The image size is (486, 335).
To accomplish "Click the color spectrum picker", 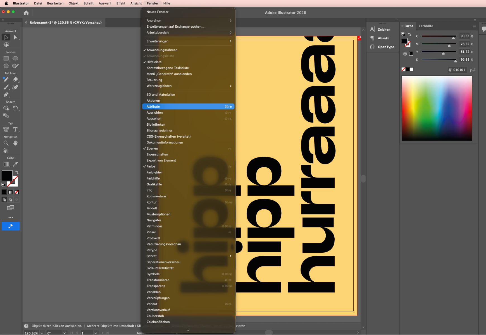I will click(x=437, y=108).
